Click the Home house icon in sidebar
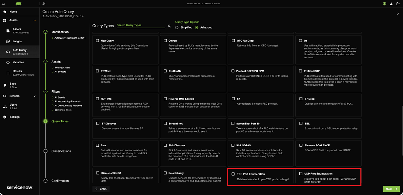This screenshot has height=195, width=403. click(5, 12)
